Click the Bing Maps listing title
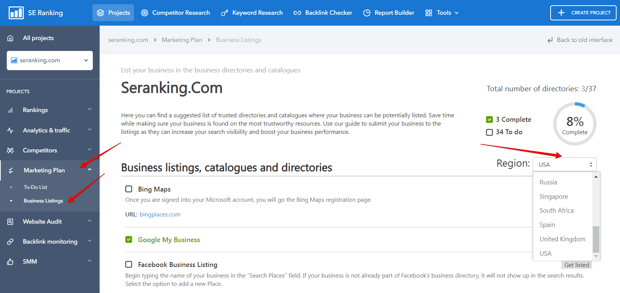The height and width of the screenshot is (293, 620). [x=154, y=189]
